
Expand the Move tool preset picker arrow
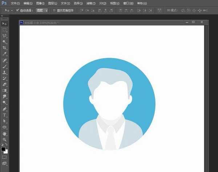coord(12,11)
